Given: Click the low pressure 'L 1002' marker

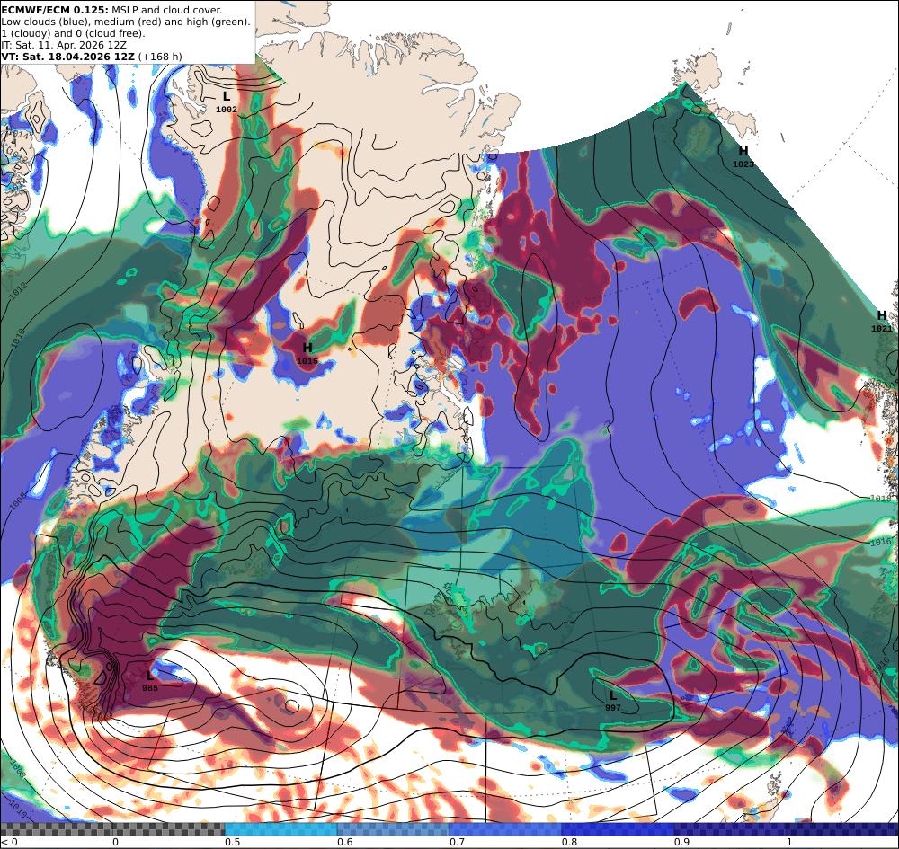Looking at the screenshot, I should [227, 102].
